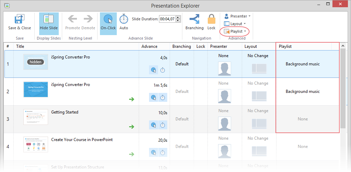
Task: Click the vertical scrollbar thumb
Action: (x=343, y=88)
